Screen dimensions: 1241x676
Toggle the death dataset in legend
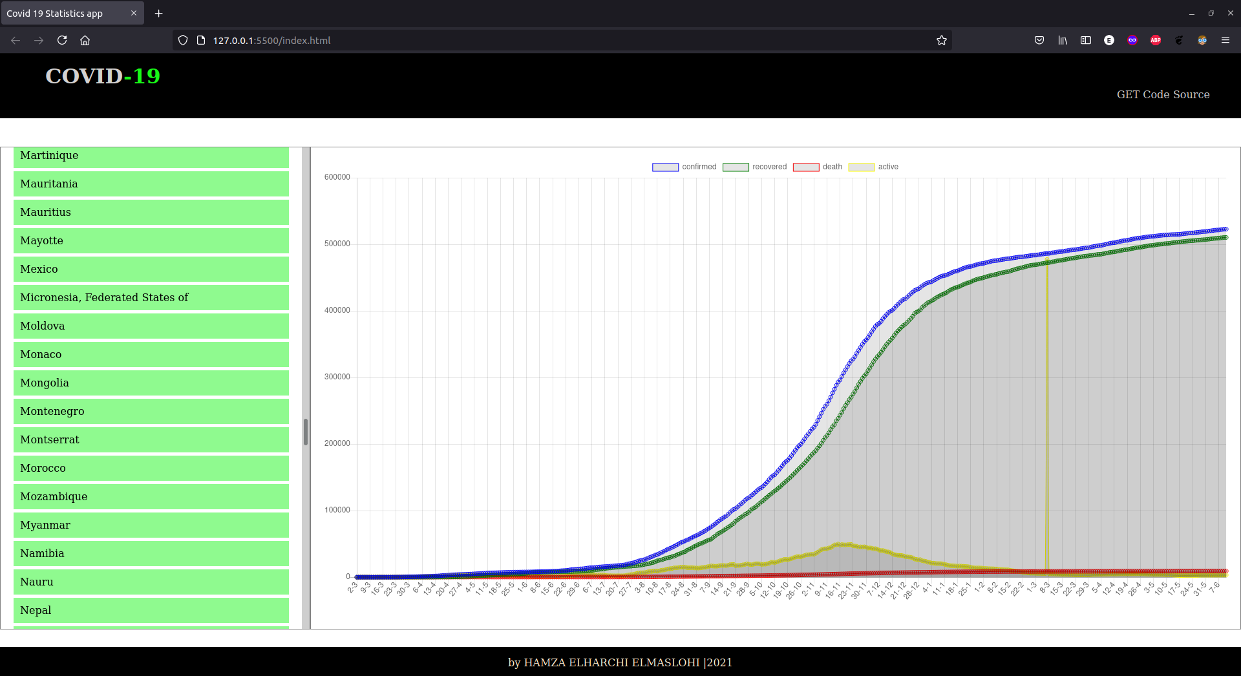coord(818,167)
